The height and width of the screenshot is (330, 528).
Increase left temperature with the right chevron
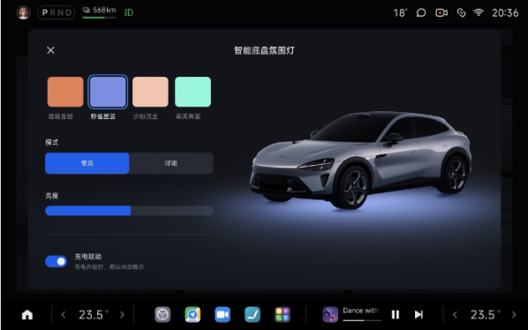[x=122, y=315]
